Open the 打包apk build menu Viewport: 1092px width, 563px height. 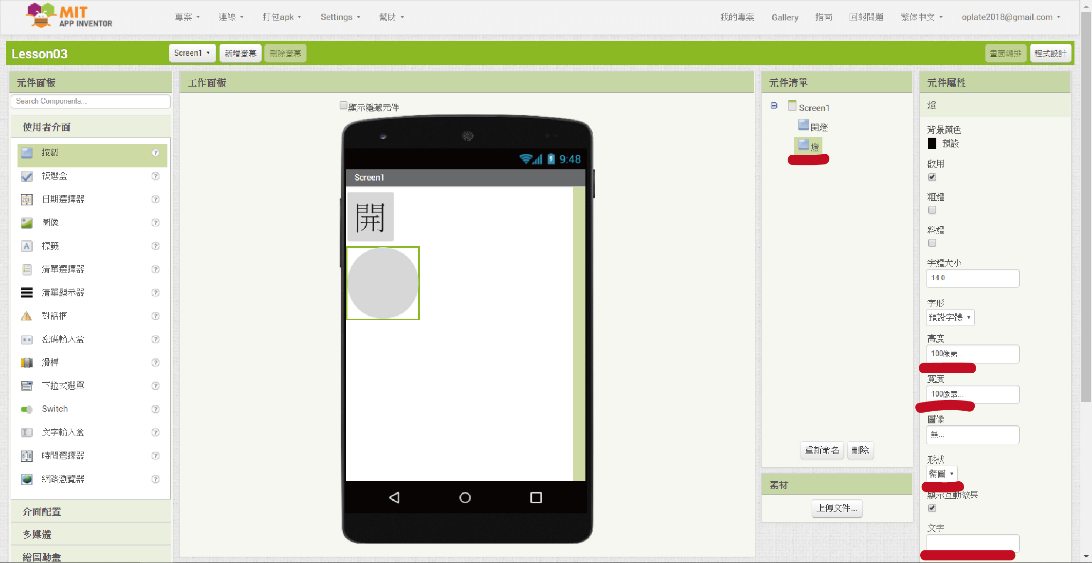[281, 17]
